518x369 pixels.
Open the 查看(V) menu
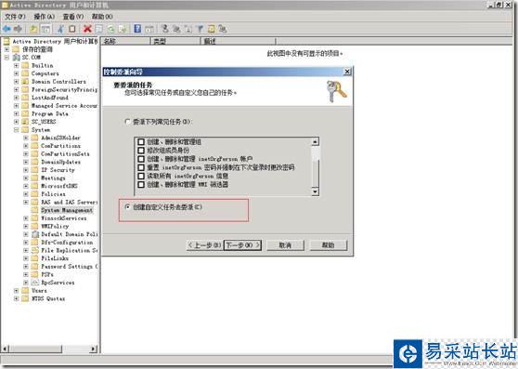pos(73,17)
